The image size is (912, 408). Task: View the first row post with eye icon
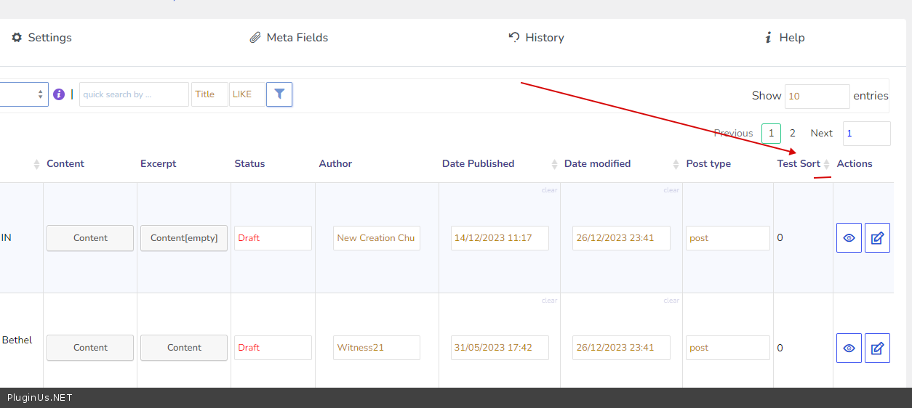point(849,238)
